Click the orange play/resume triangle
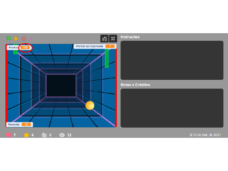This screenshot has height=171, width=228. [x=16, y=38]
